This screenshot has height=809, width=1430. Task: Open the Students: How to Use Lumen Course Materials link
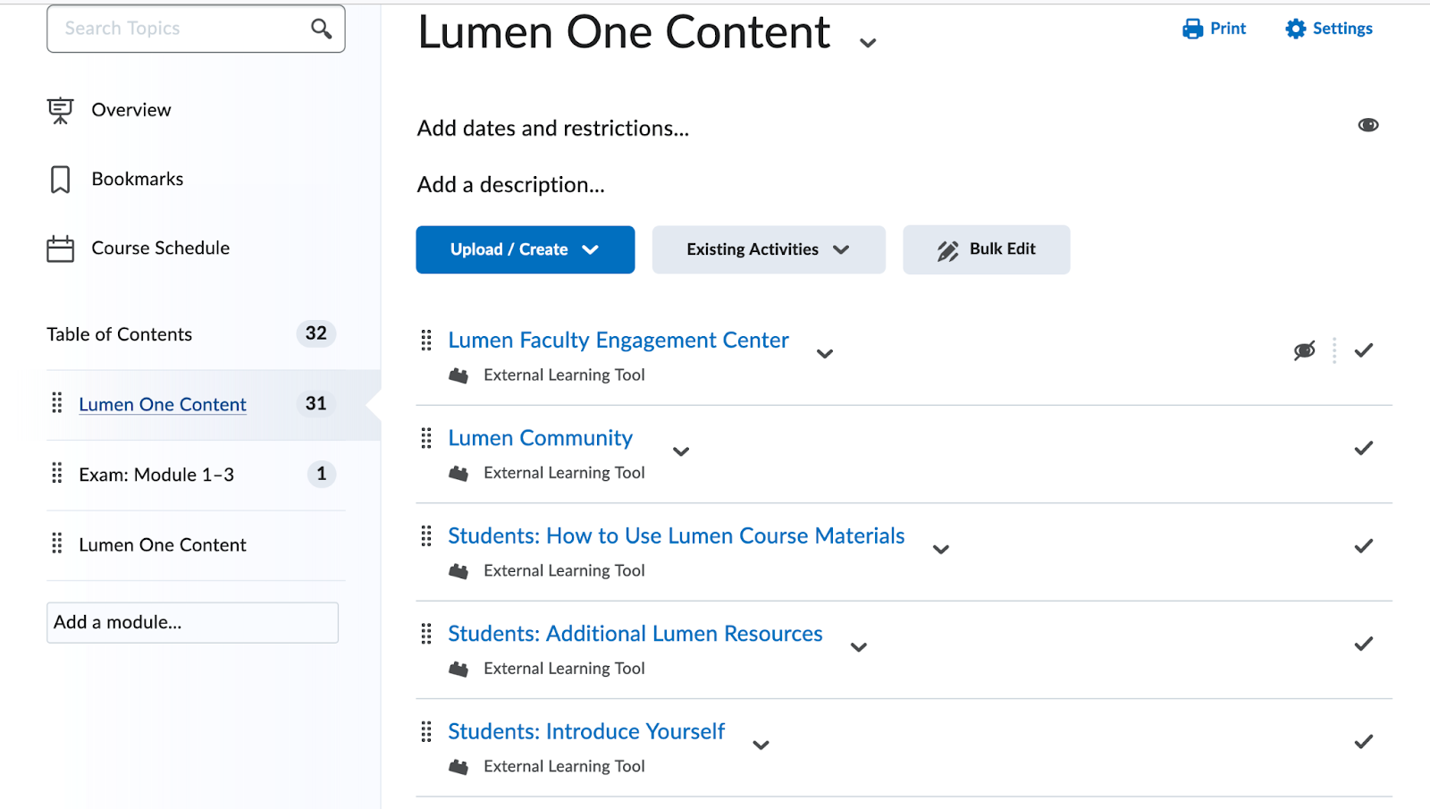676,535
